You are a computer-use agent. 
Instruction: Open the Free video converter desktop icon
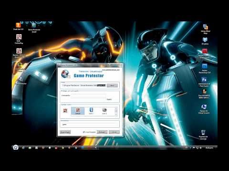204,94
